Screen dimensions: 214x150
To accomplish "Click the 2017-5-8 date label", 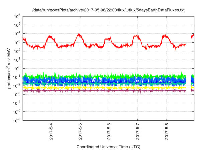I will (167, 131).
